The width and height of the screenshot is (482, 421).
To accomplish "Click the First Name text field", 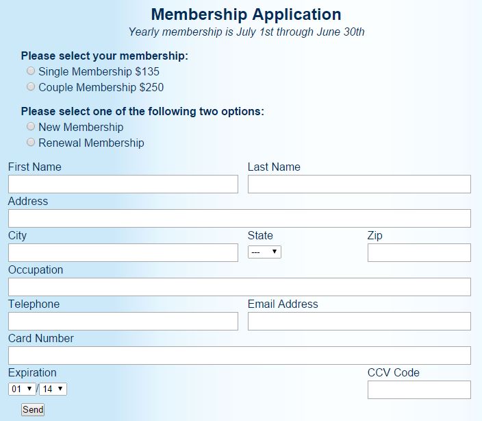I will [x=123, y=184].
